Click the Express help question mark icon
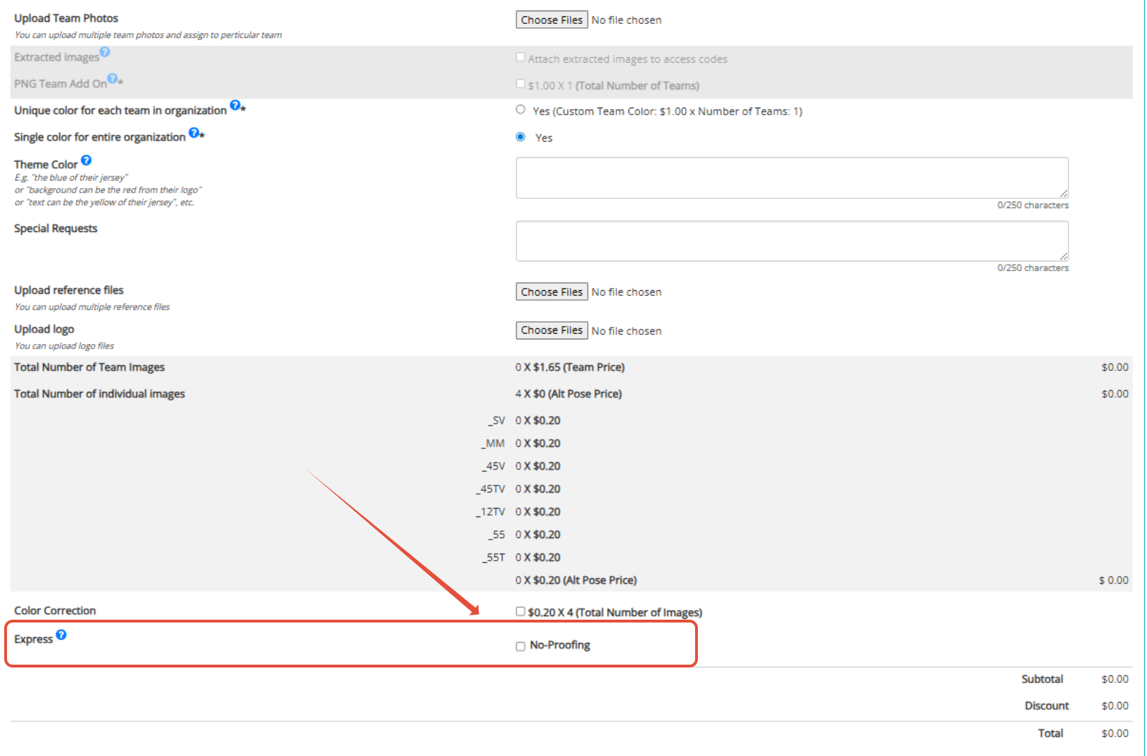This screenshot has width=1147, height=756. (x=61, y=634)
